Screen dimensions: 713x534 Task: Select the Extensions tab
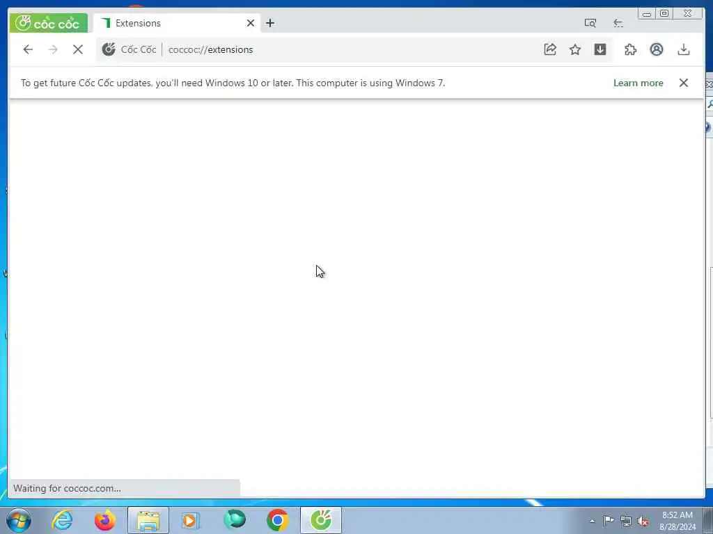(x=176, y=23)
